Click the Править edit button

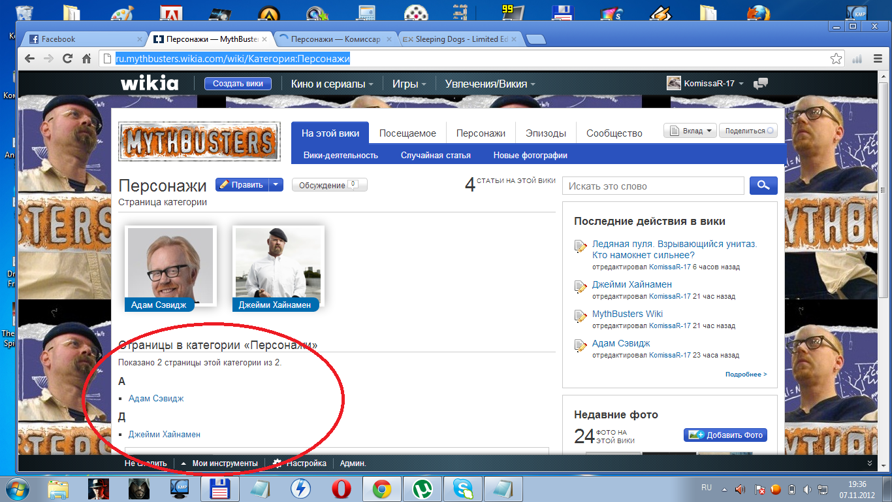(242, 185)
